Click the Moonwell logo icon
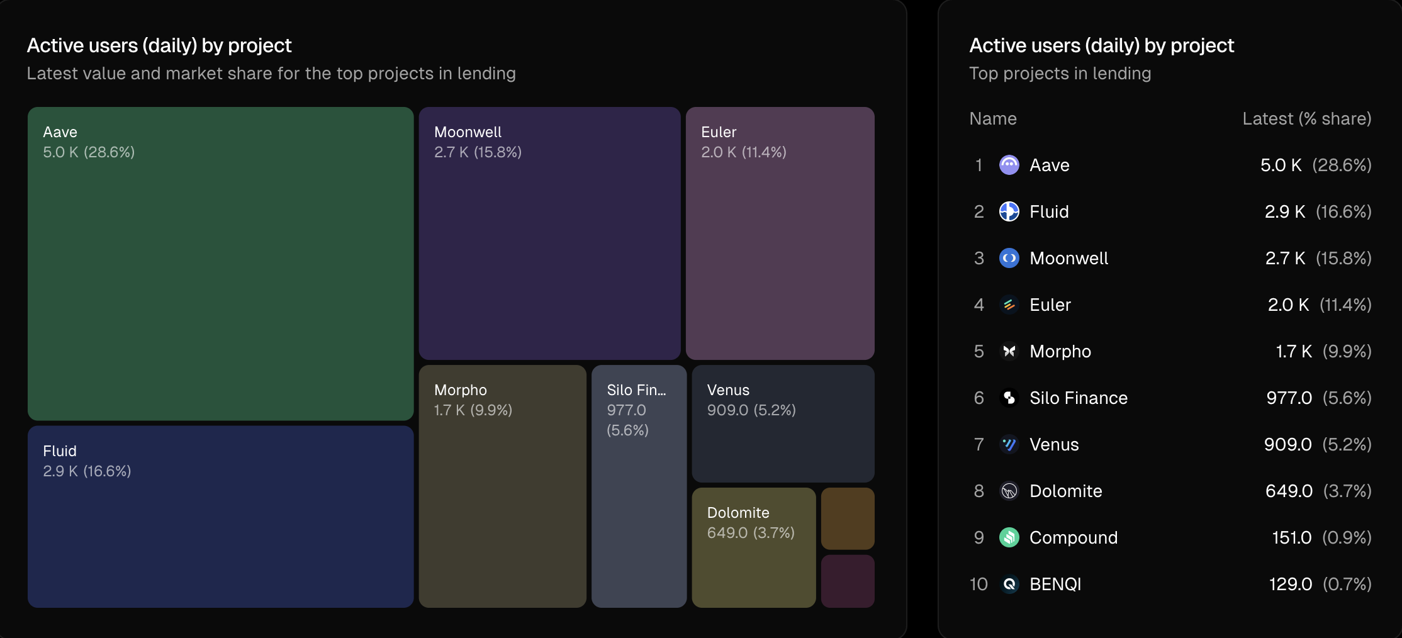The image size is (1402, 638). click(1009, 259)
